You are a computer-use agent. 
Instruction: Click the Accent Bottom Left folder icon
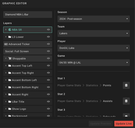pos(10,80)
